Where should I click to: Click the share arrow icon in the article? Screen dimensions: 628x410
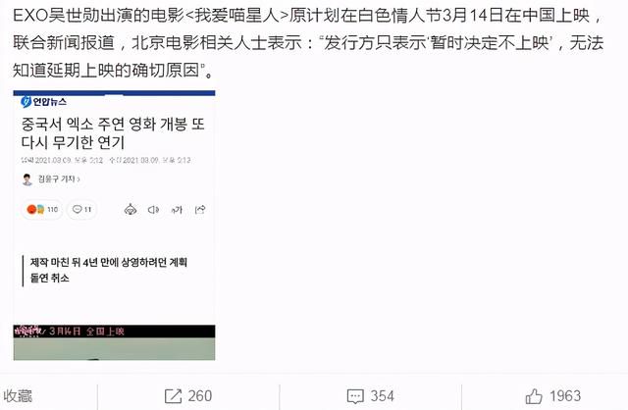tap(200, 209)
